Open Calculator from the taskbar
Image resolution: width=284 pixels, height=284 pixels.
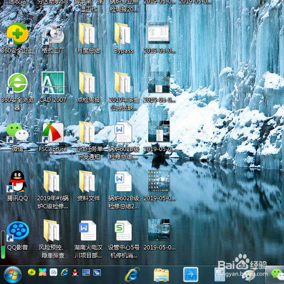pyautogui.click(x=220, y=275)
